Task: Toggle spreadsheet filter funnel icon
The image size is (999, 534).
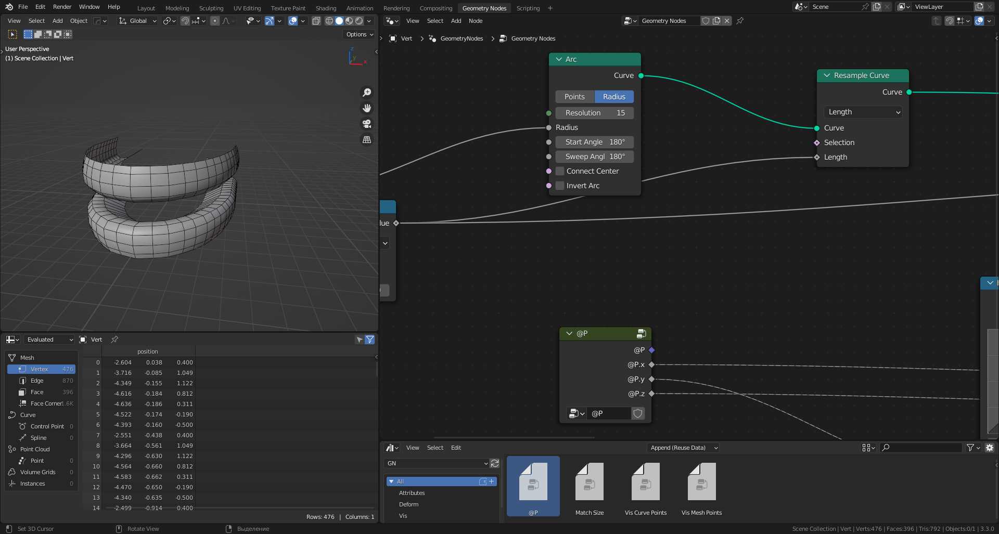Action: click(x=370, y=340)
